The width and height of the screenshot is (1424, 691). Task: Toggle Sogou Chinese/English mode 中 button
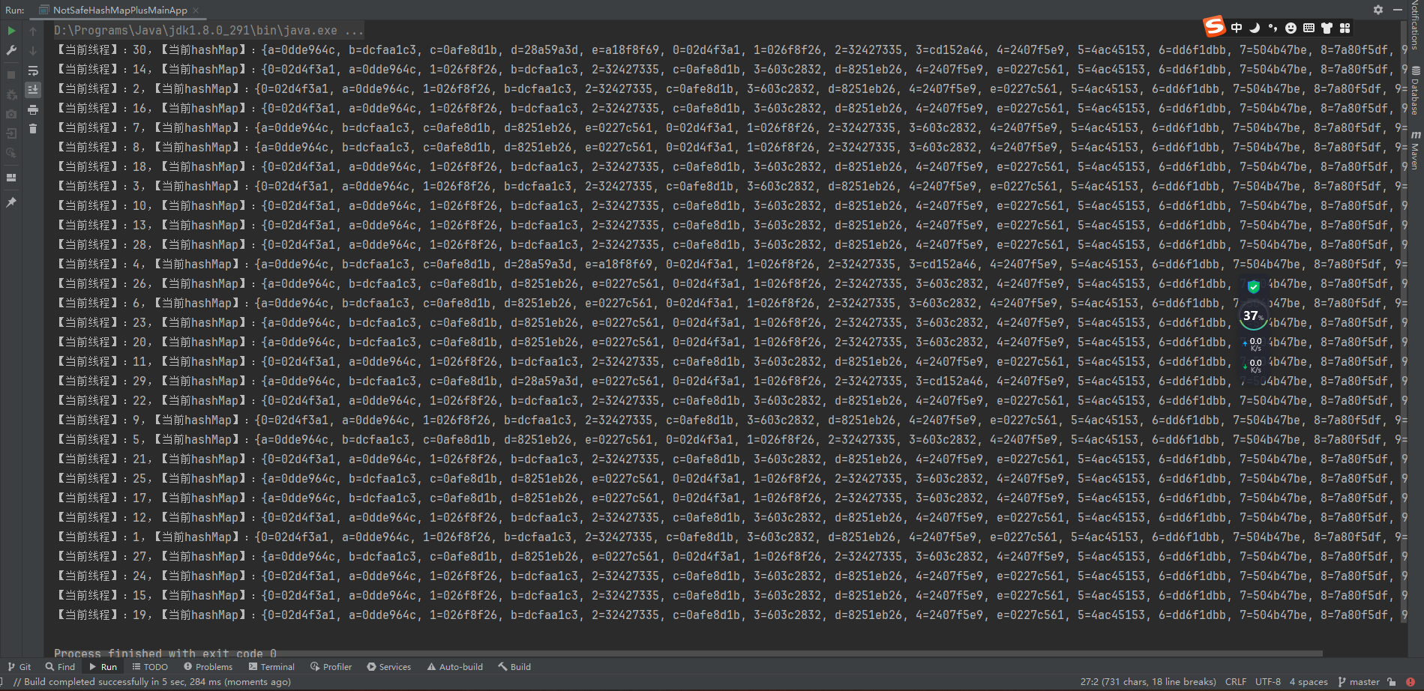tap(1237, 28)
